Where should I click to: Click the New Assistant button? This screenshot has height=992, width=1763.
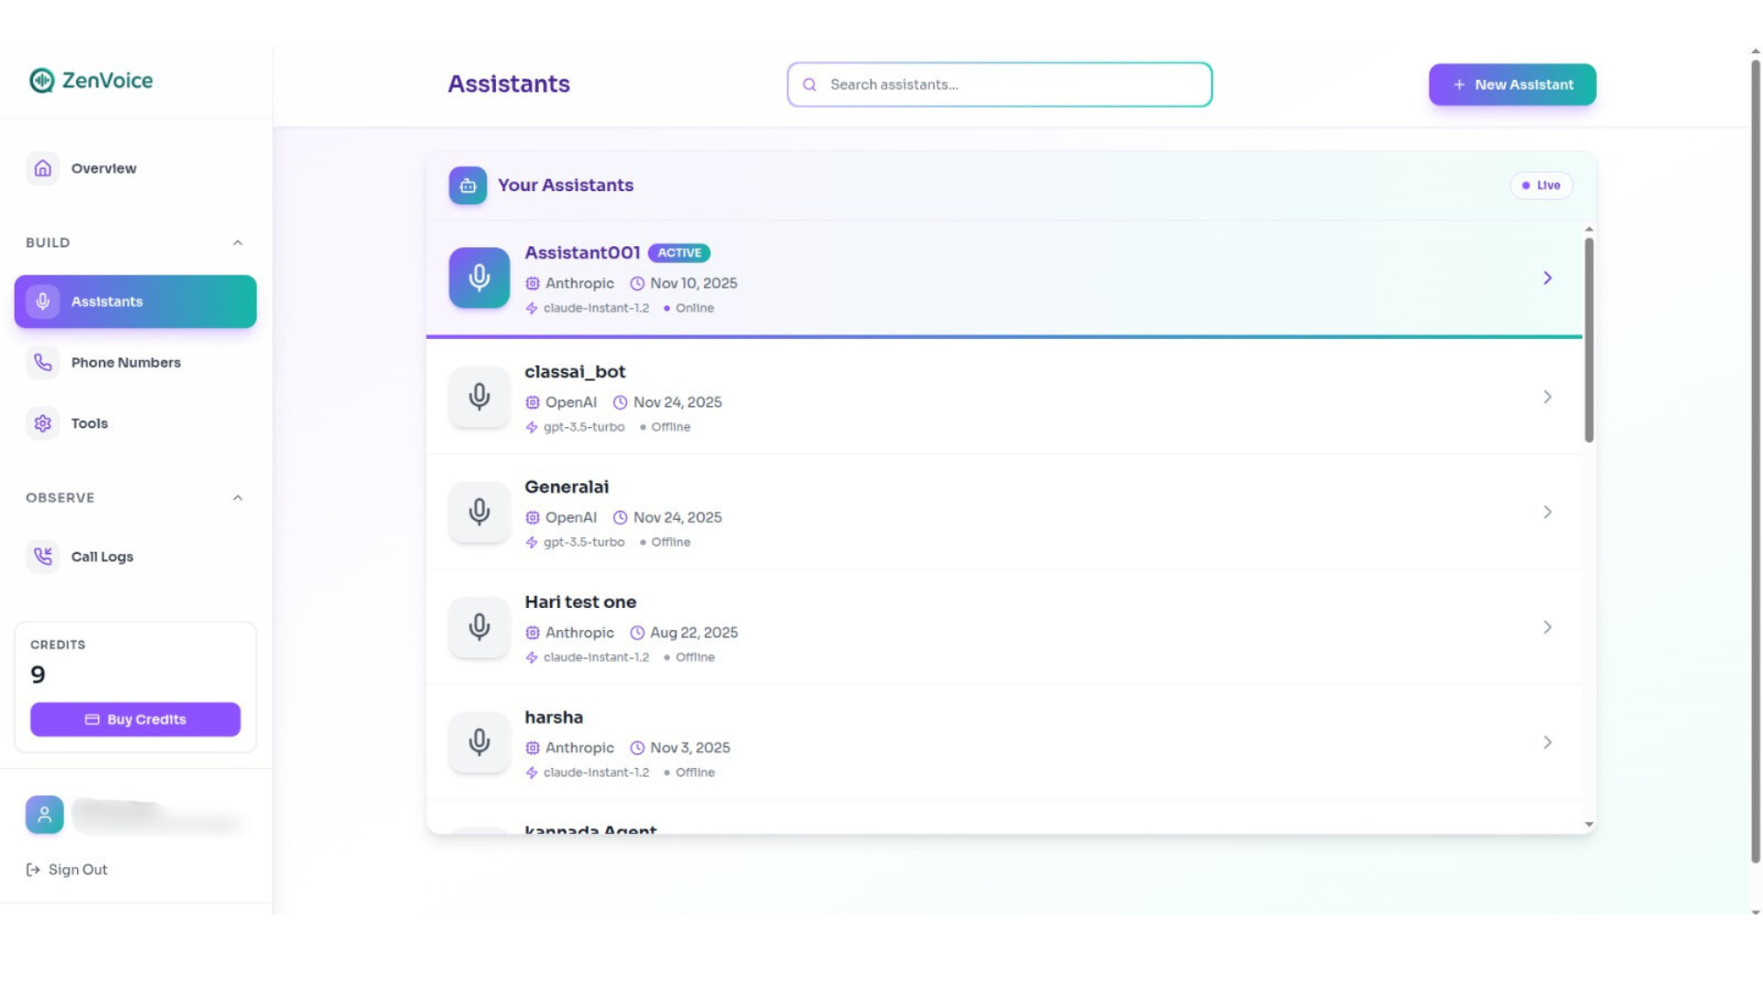coord(1511,85)
